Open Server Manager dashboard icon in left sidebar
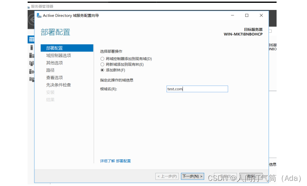 pyautogui.click(x=31, y=40)
